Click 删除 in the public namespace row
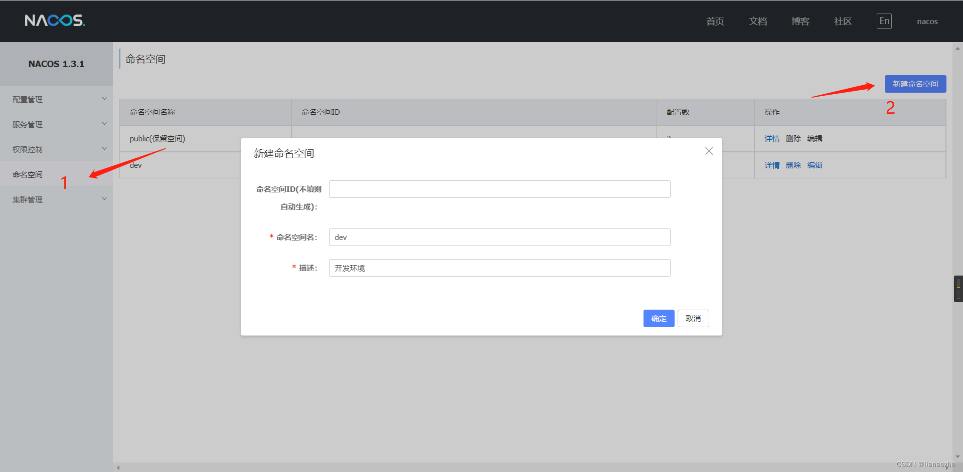 tap(793, 139)
